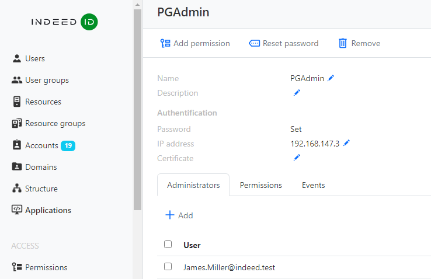Viewport: 431px width, 279px height.
Task: Edit the Description field pencil icon
Action: (x=297, y=93)
